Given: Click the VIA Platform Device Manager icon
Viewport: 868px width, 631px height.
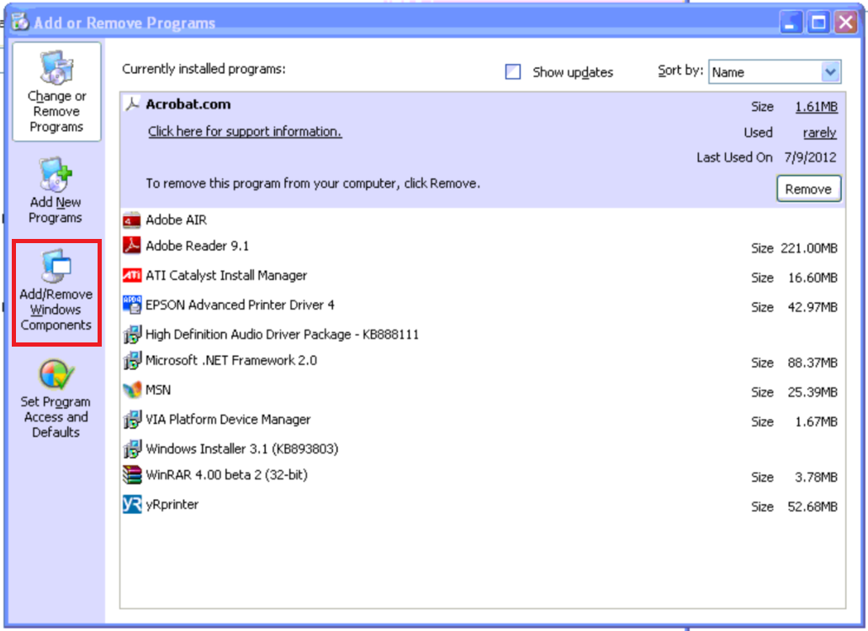Looking at the screenshot, I should [132, 419].
